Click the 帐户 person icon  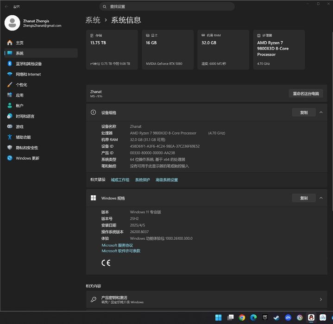[x=10, y=106]
